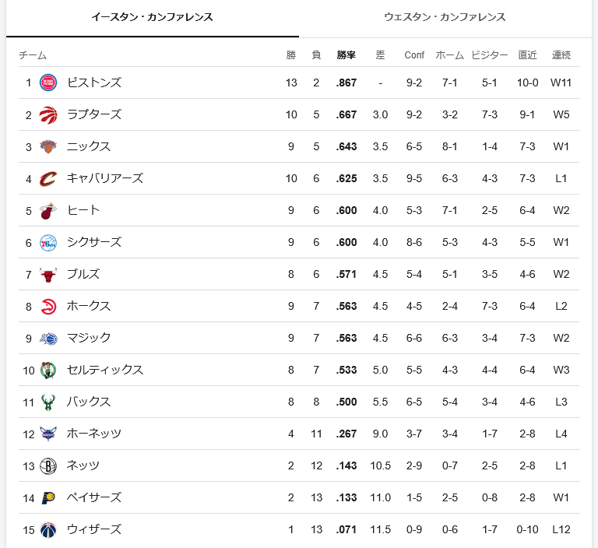Click the 勝率 column header

346,55
